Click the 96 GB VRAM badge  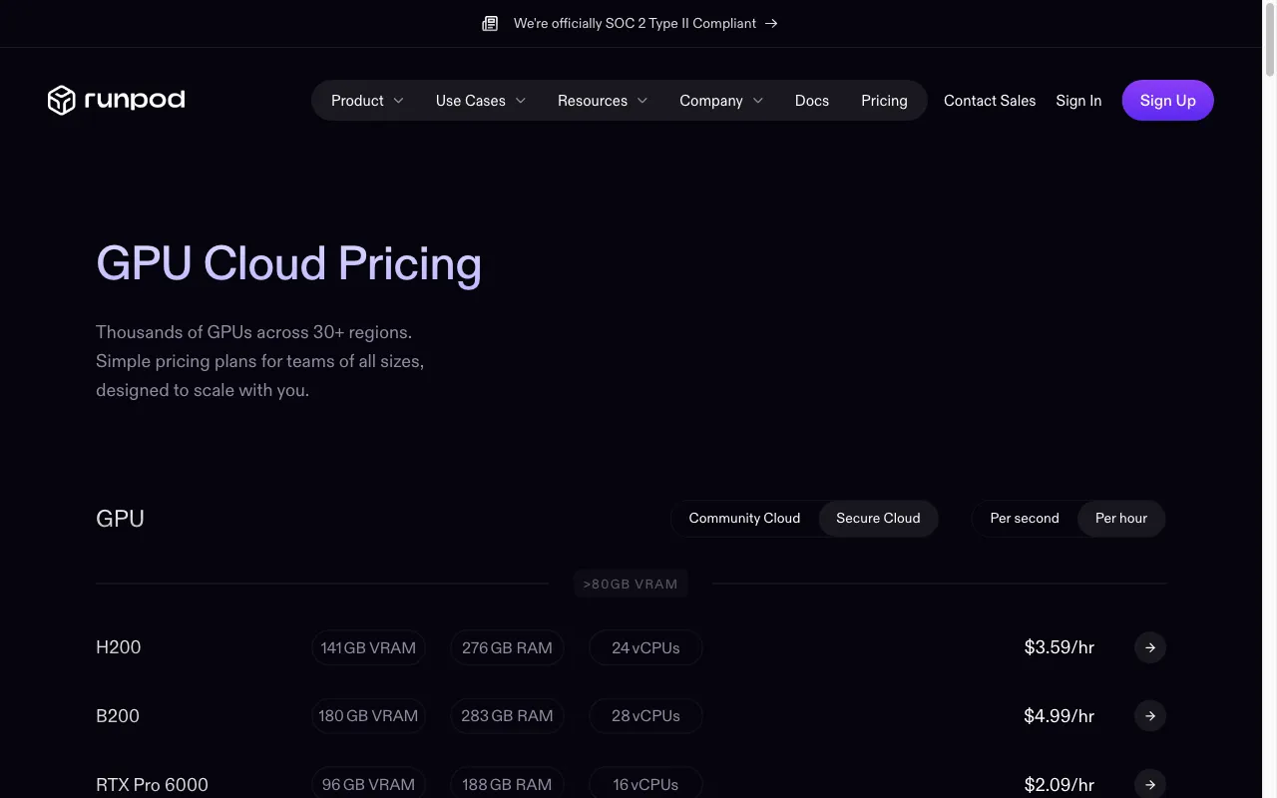[x=368, y=784]
